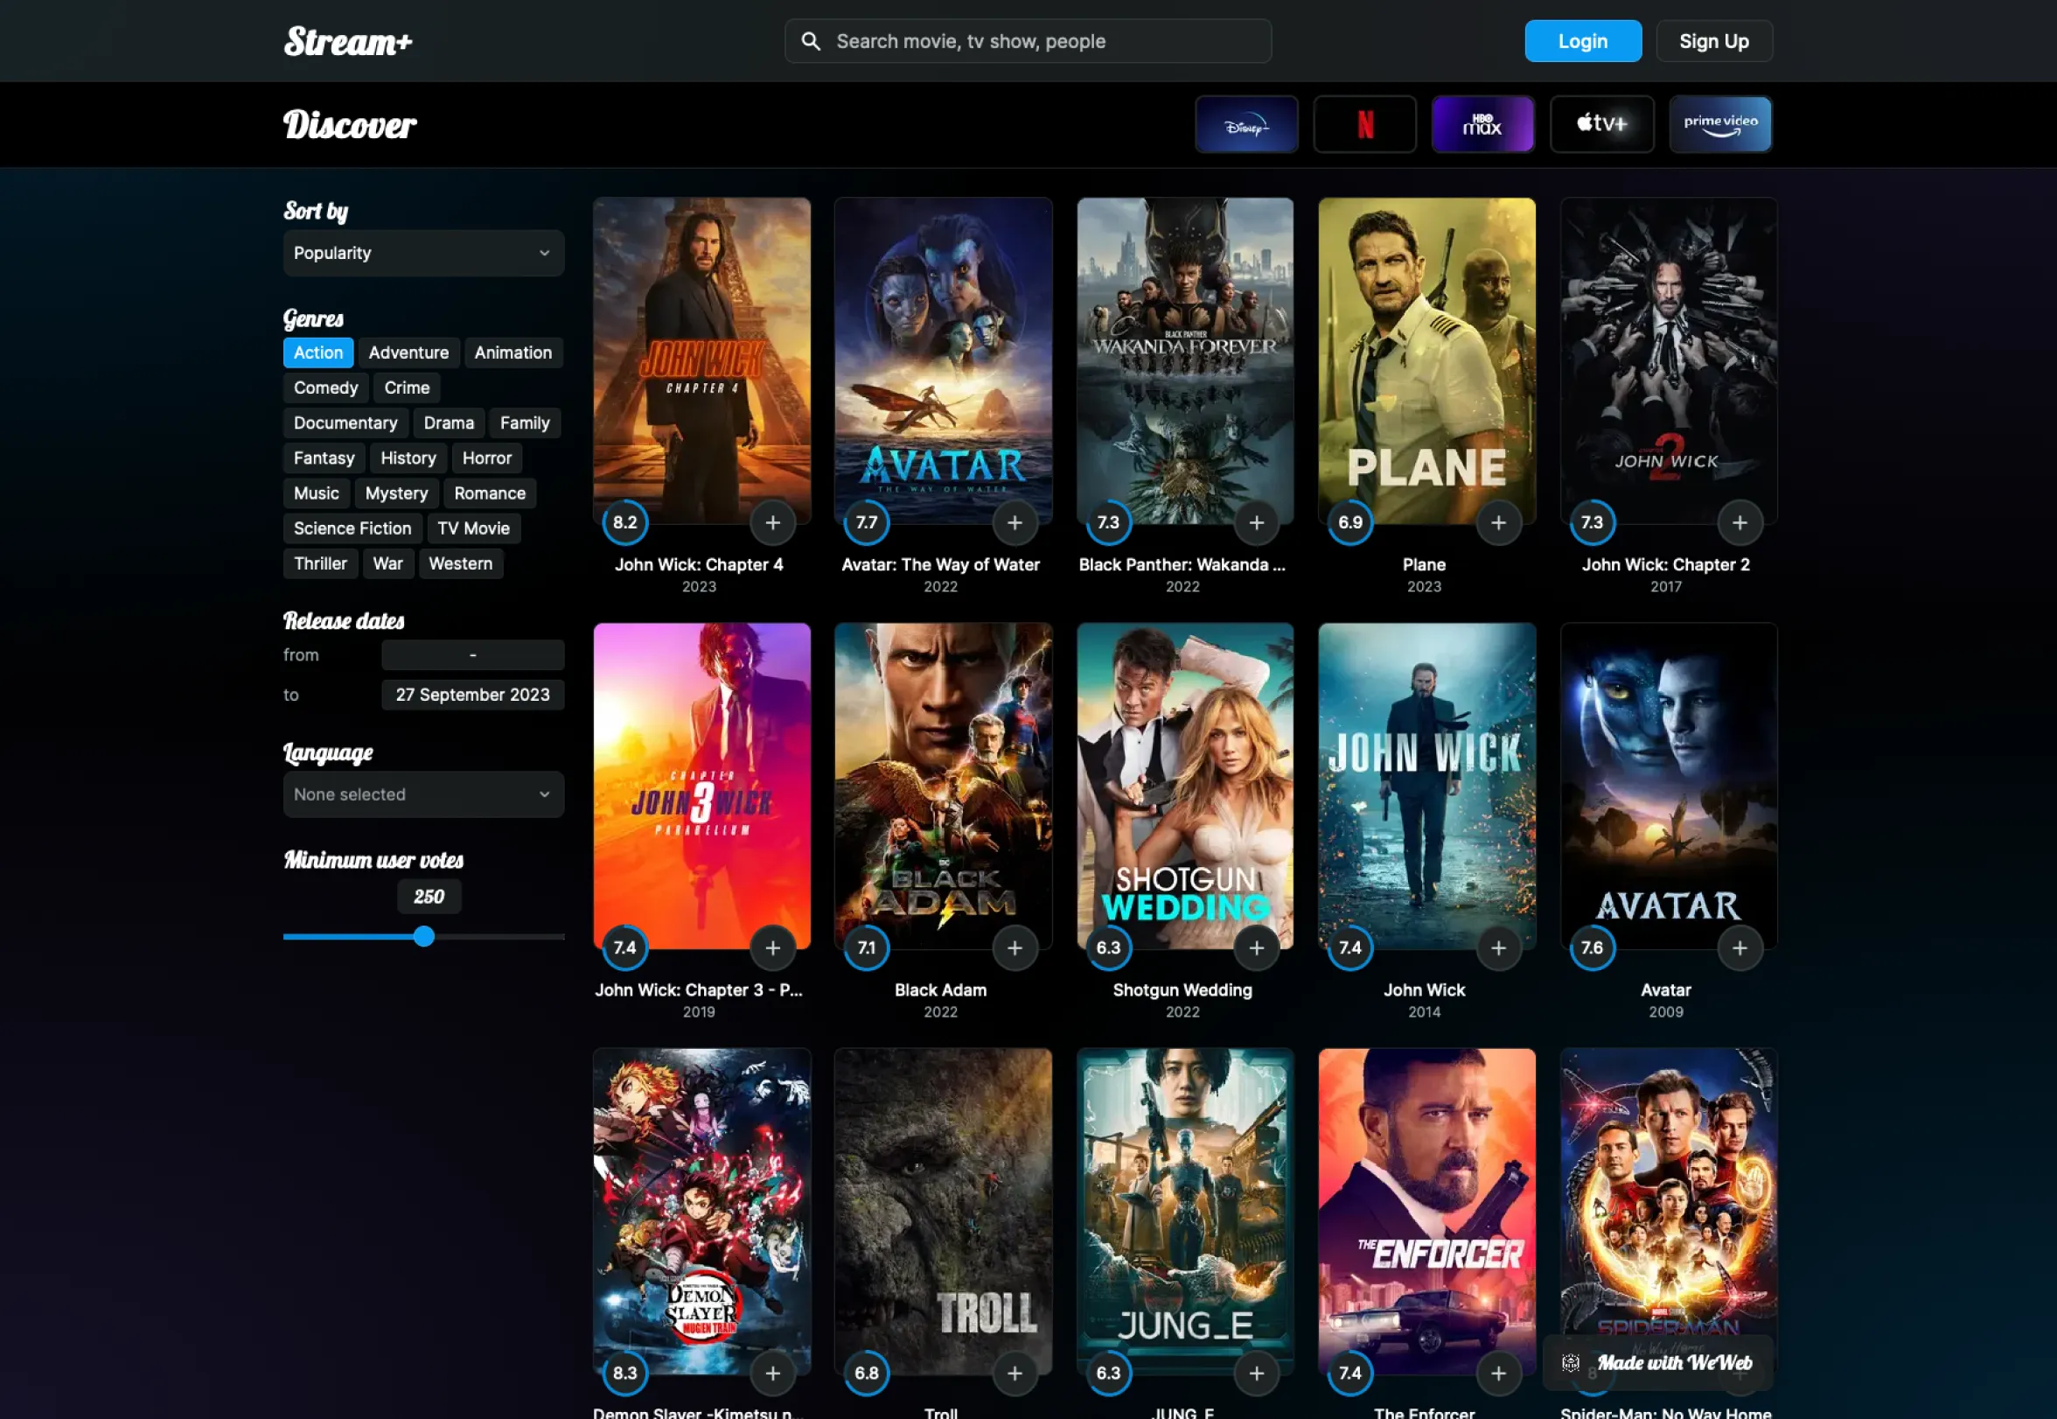Image resolution: width=2057 pixels, height=1419 pixels.
Task: Open the Popularity sort dropdown
Action: coord(423,254)
